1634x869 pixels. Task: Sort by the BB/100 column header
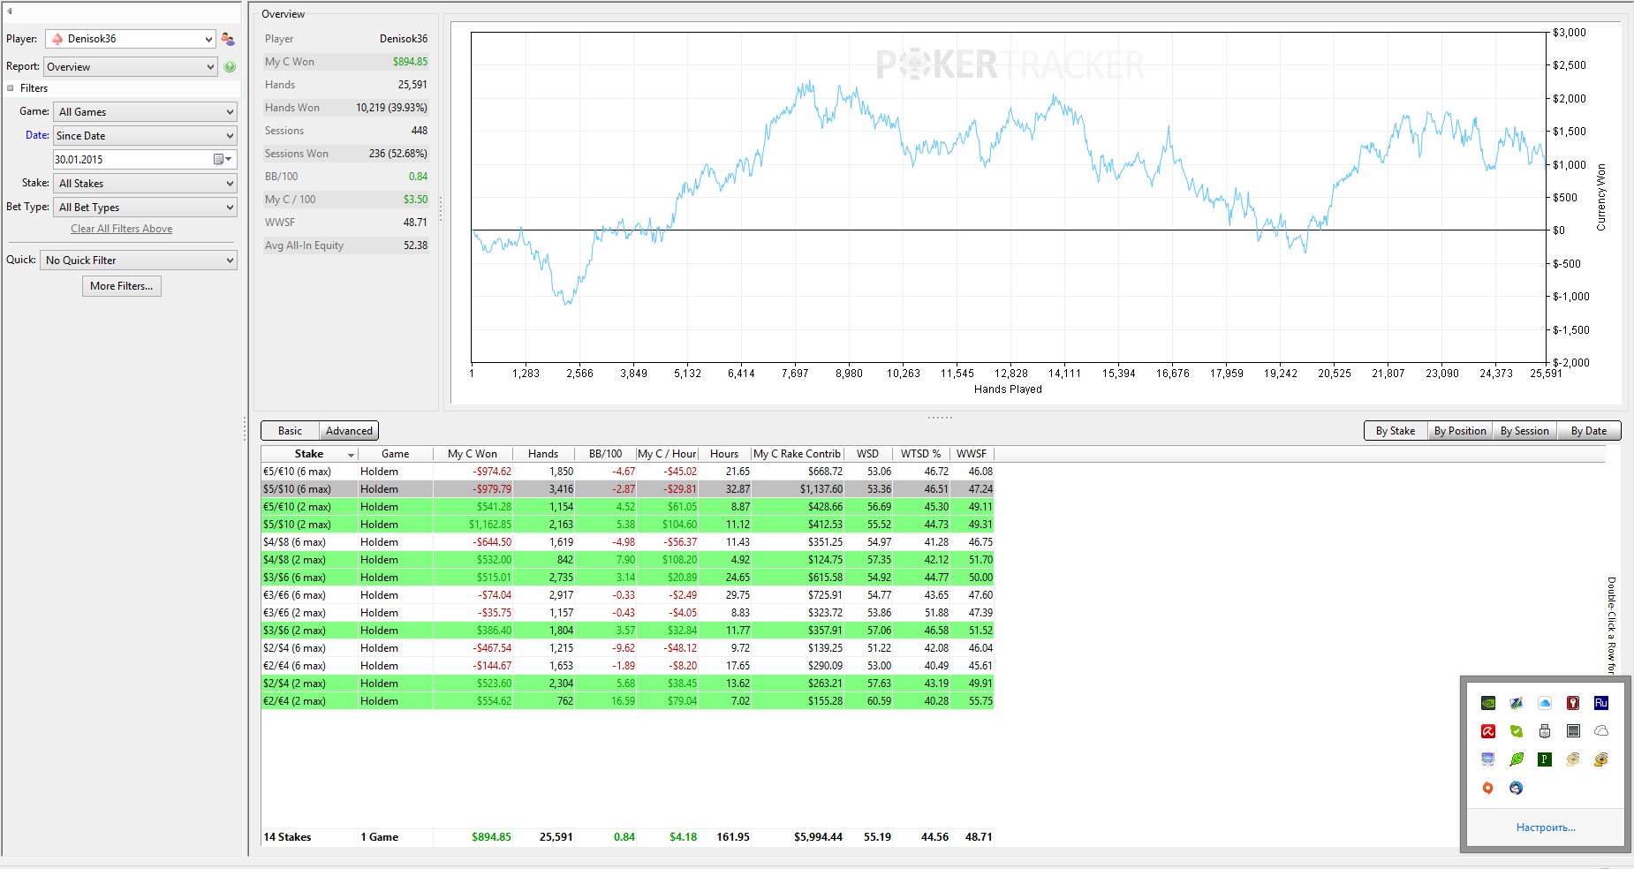coord(606,454)
